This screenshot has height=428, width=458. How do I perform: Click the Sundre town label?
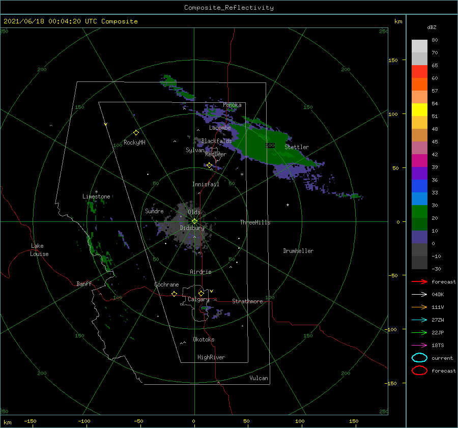[x=154, y=211]
